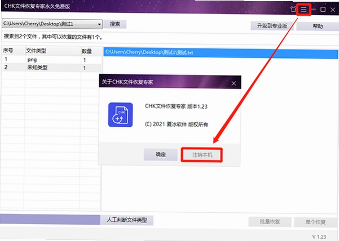
Task: Click the 单个恢复 single recover button
Action: click(315, 222)
